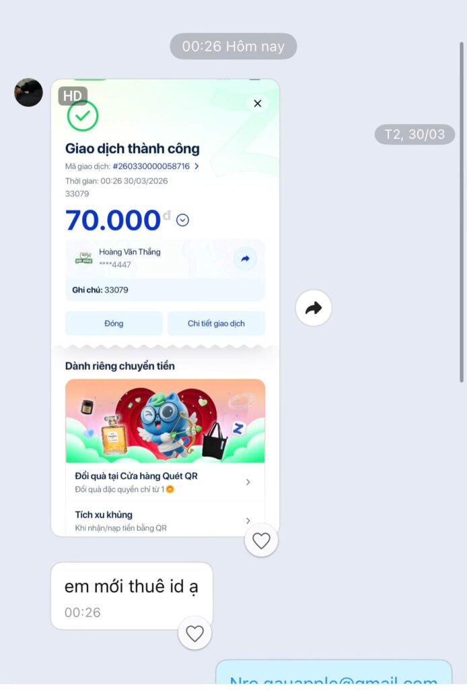Like the transaction screenshot with the heart
The width and height of the screenshot is (467, 690).
[x=261, y=540]
